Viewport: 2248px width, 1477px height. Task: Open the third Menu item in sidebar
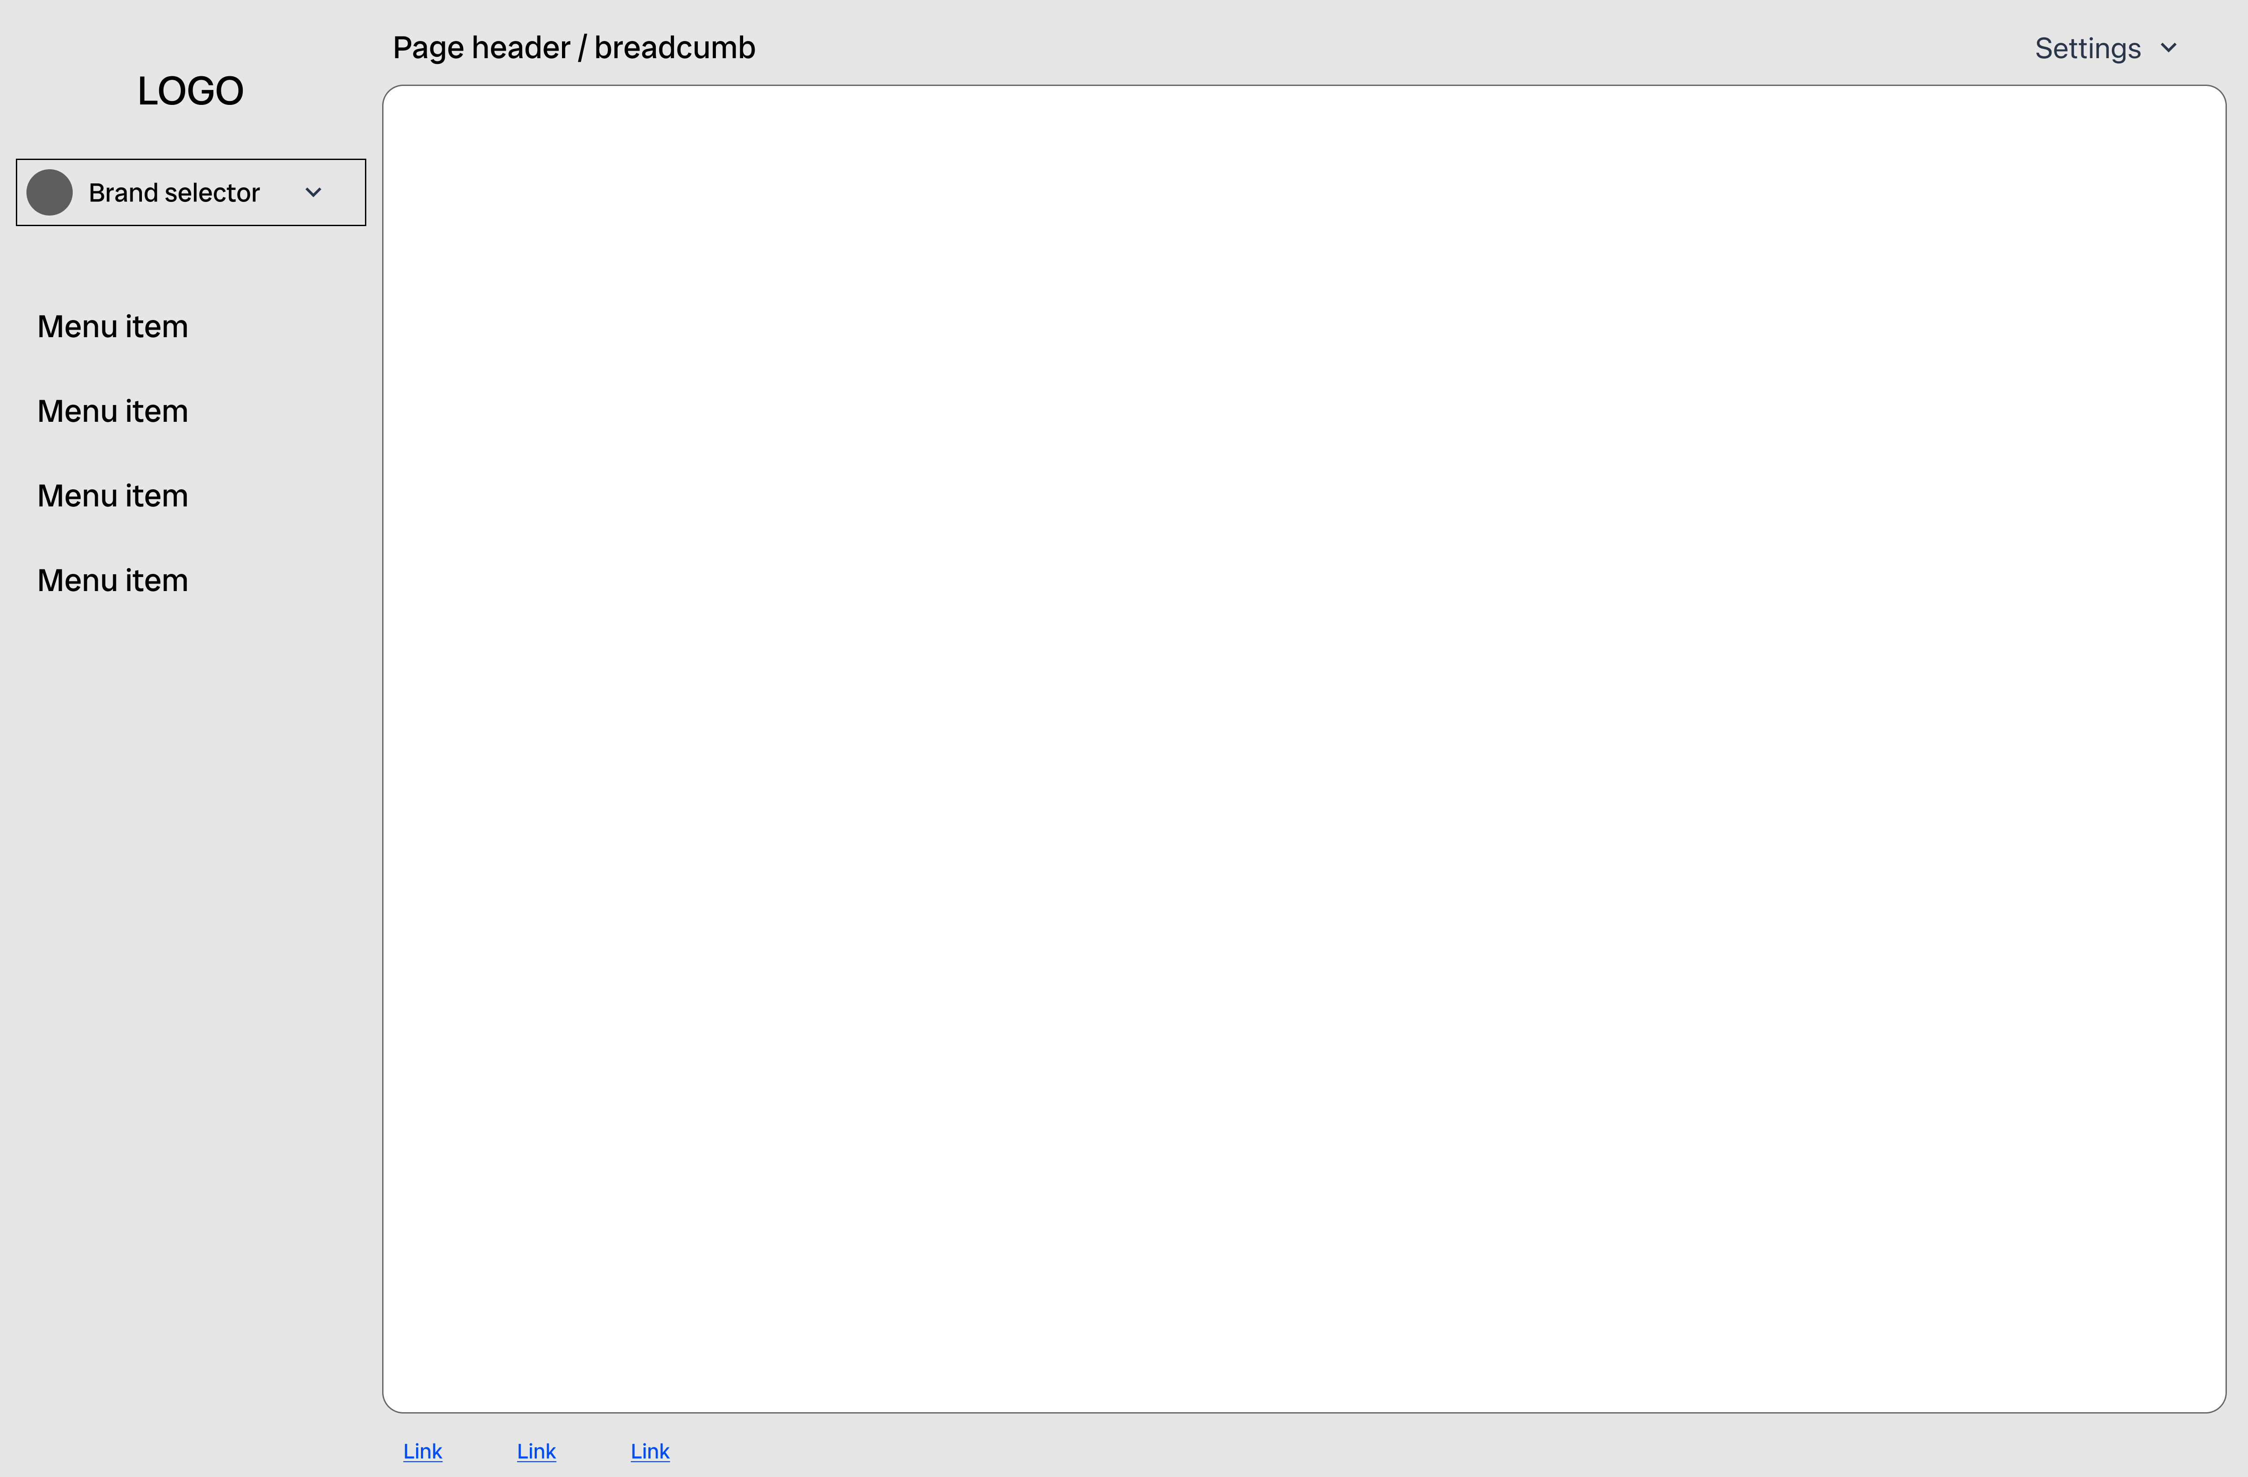(x=112, y=496)
